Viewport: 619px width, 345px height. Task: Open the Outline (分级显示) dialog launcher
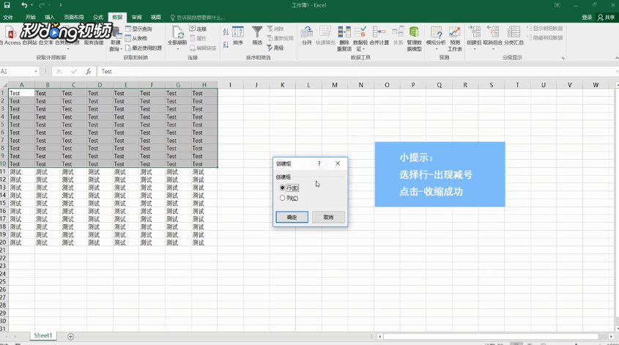click(x=563, y=58)
